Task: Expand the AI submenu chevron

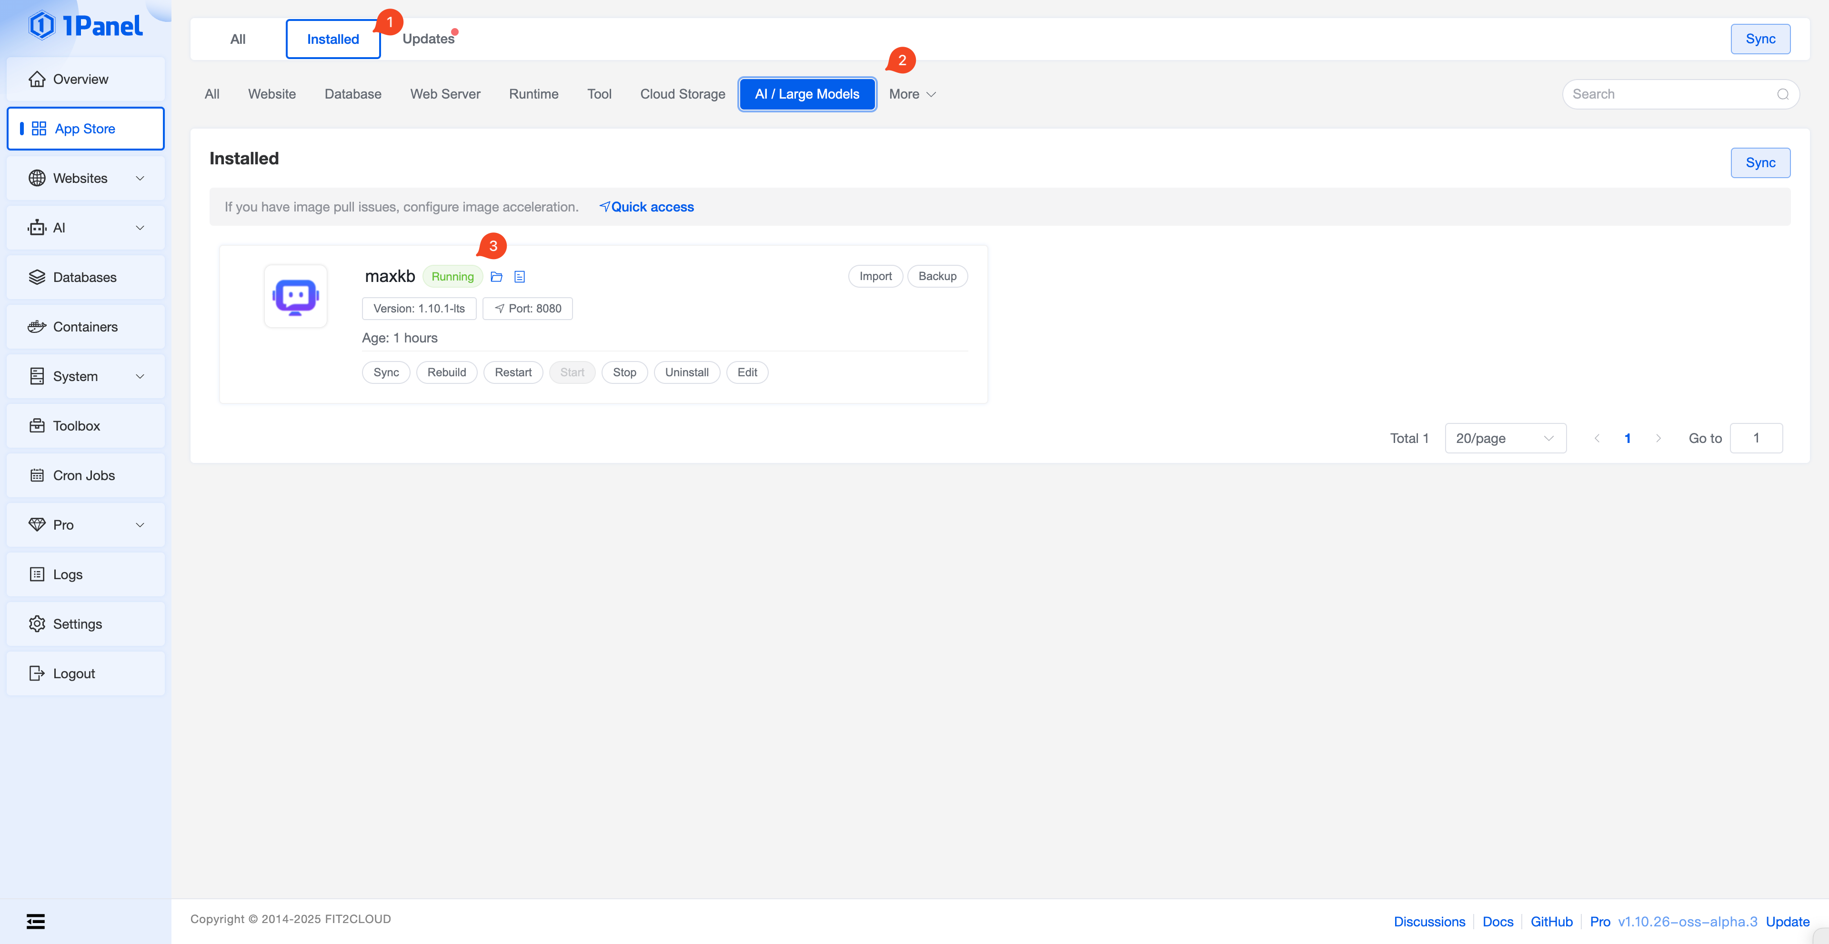Action: click(x=140, y=228)
